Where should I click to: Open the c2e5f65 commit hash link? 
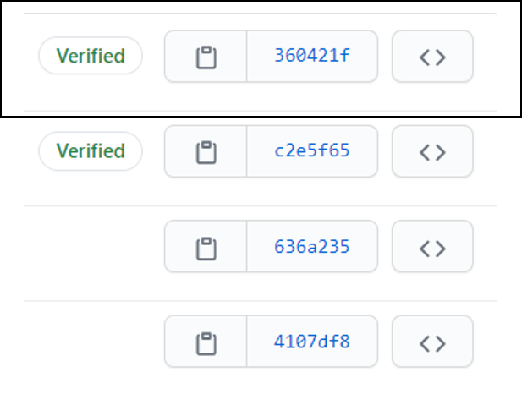tap(312, 151)
